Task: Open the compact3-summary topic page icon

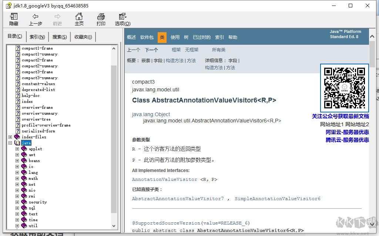Action: pos(18,78)
